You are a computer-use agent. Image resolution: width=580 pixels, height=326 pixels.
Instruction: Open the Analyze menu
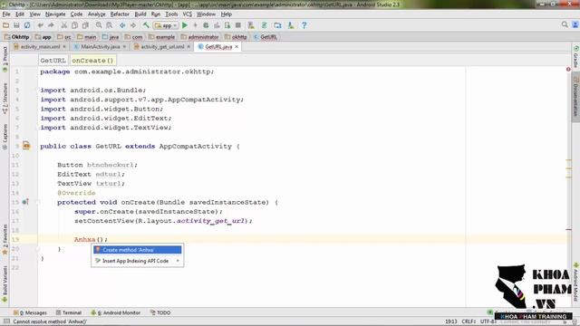(97, 14)
